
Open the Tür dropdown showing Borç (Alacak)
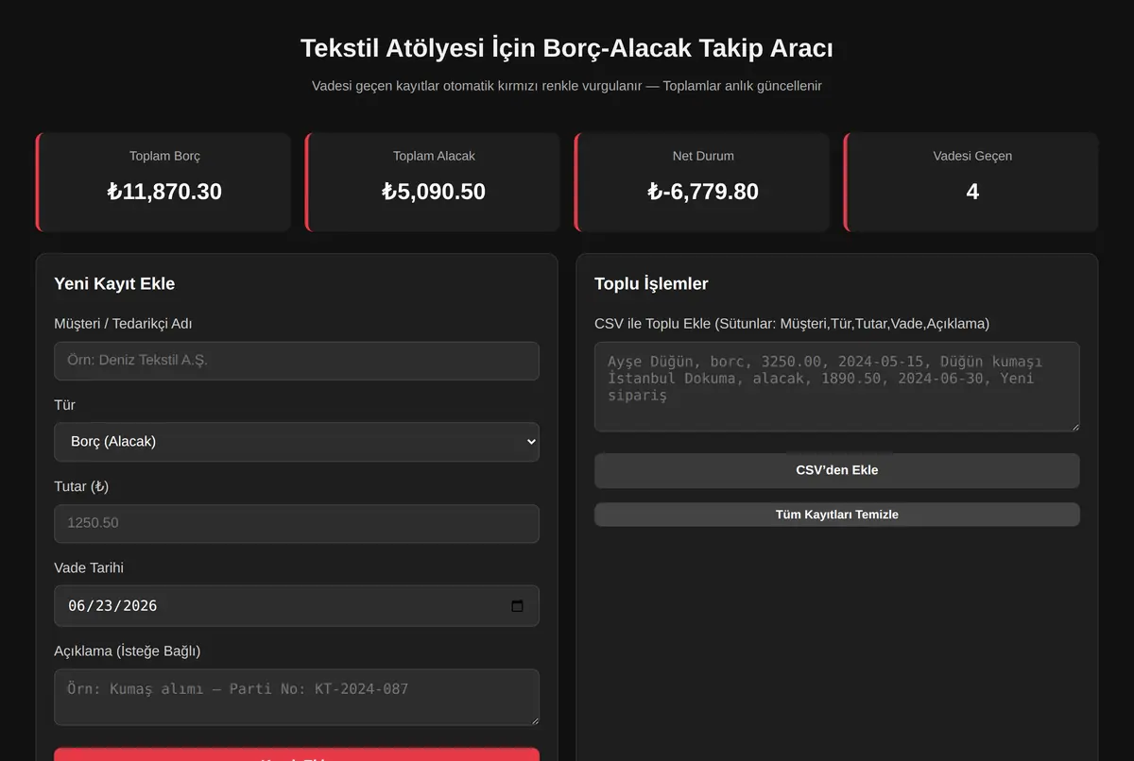coord(297,442)
